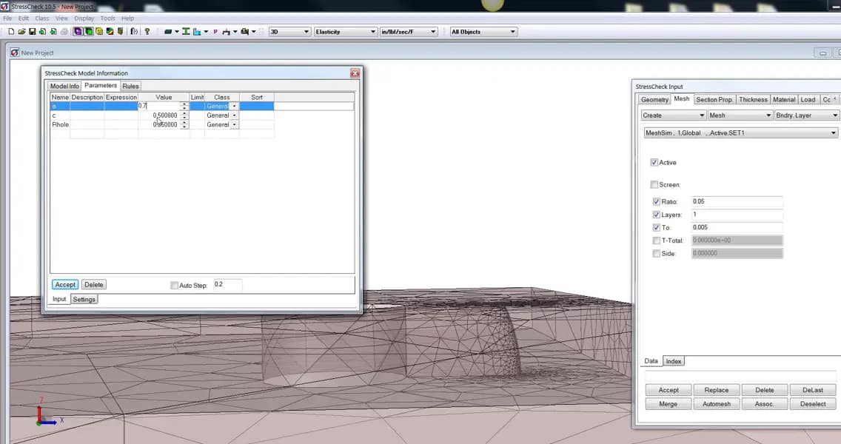Click the Print icon in toolbar
Viewport: 841px width, 444px height.
(64, 32)
